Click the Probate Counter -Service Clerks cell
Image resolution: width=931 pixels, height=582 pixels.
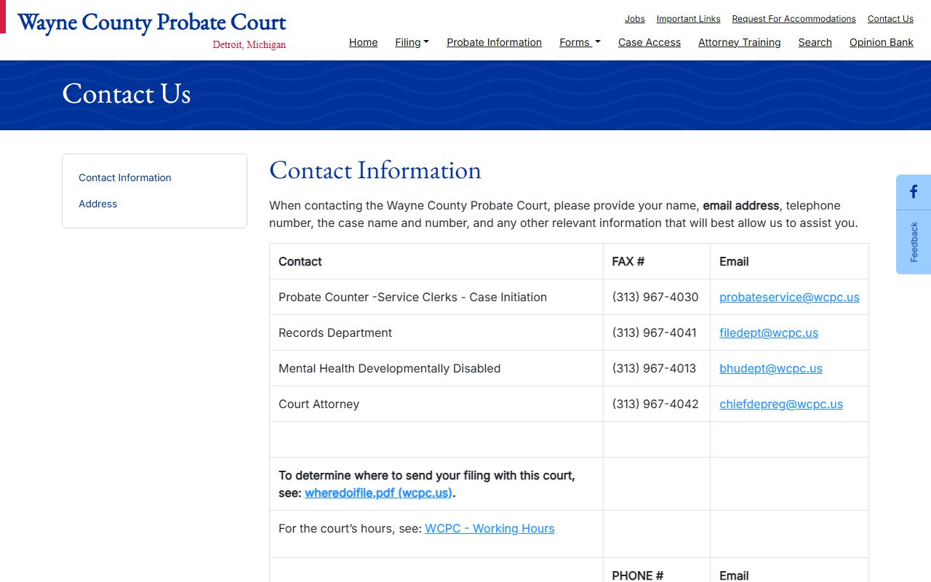436,297
